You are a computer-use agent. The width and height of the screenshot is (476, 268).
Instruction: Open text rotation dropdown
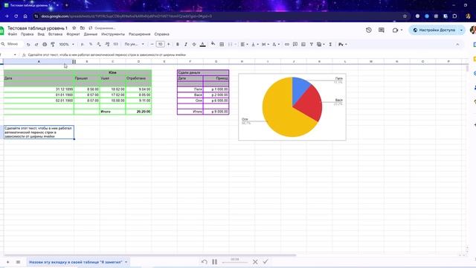click(276, 45)
